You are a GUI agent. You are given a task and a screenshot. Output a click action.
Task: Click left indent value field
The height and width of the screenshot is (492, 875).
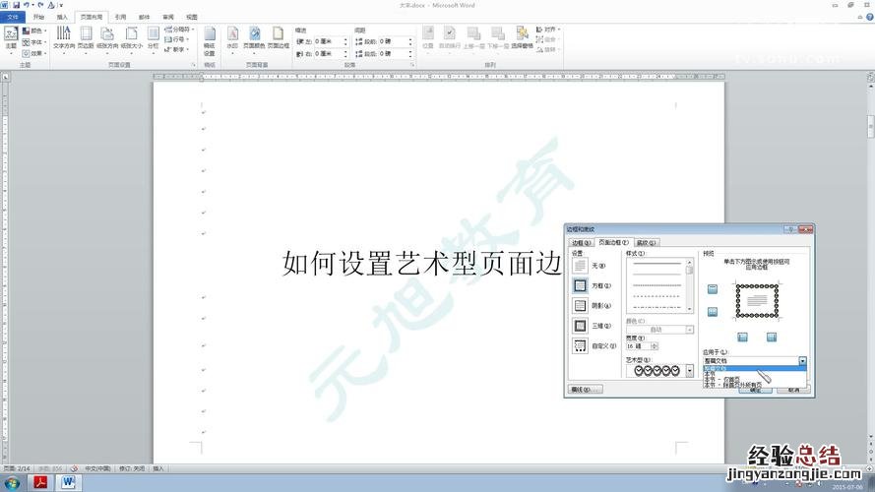(x=328, y=41)
